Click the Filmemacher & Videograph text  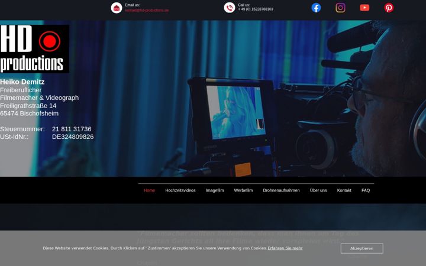40,98
